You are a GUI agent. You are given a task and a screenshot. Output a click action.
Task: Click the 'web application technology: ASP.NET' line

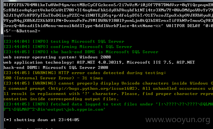tap(99, 62)
